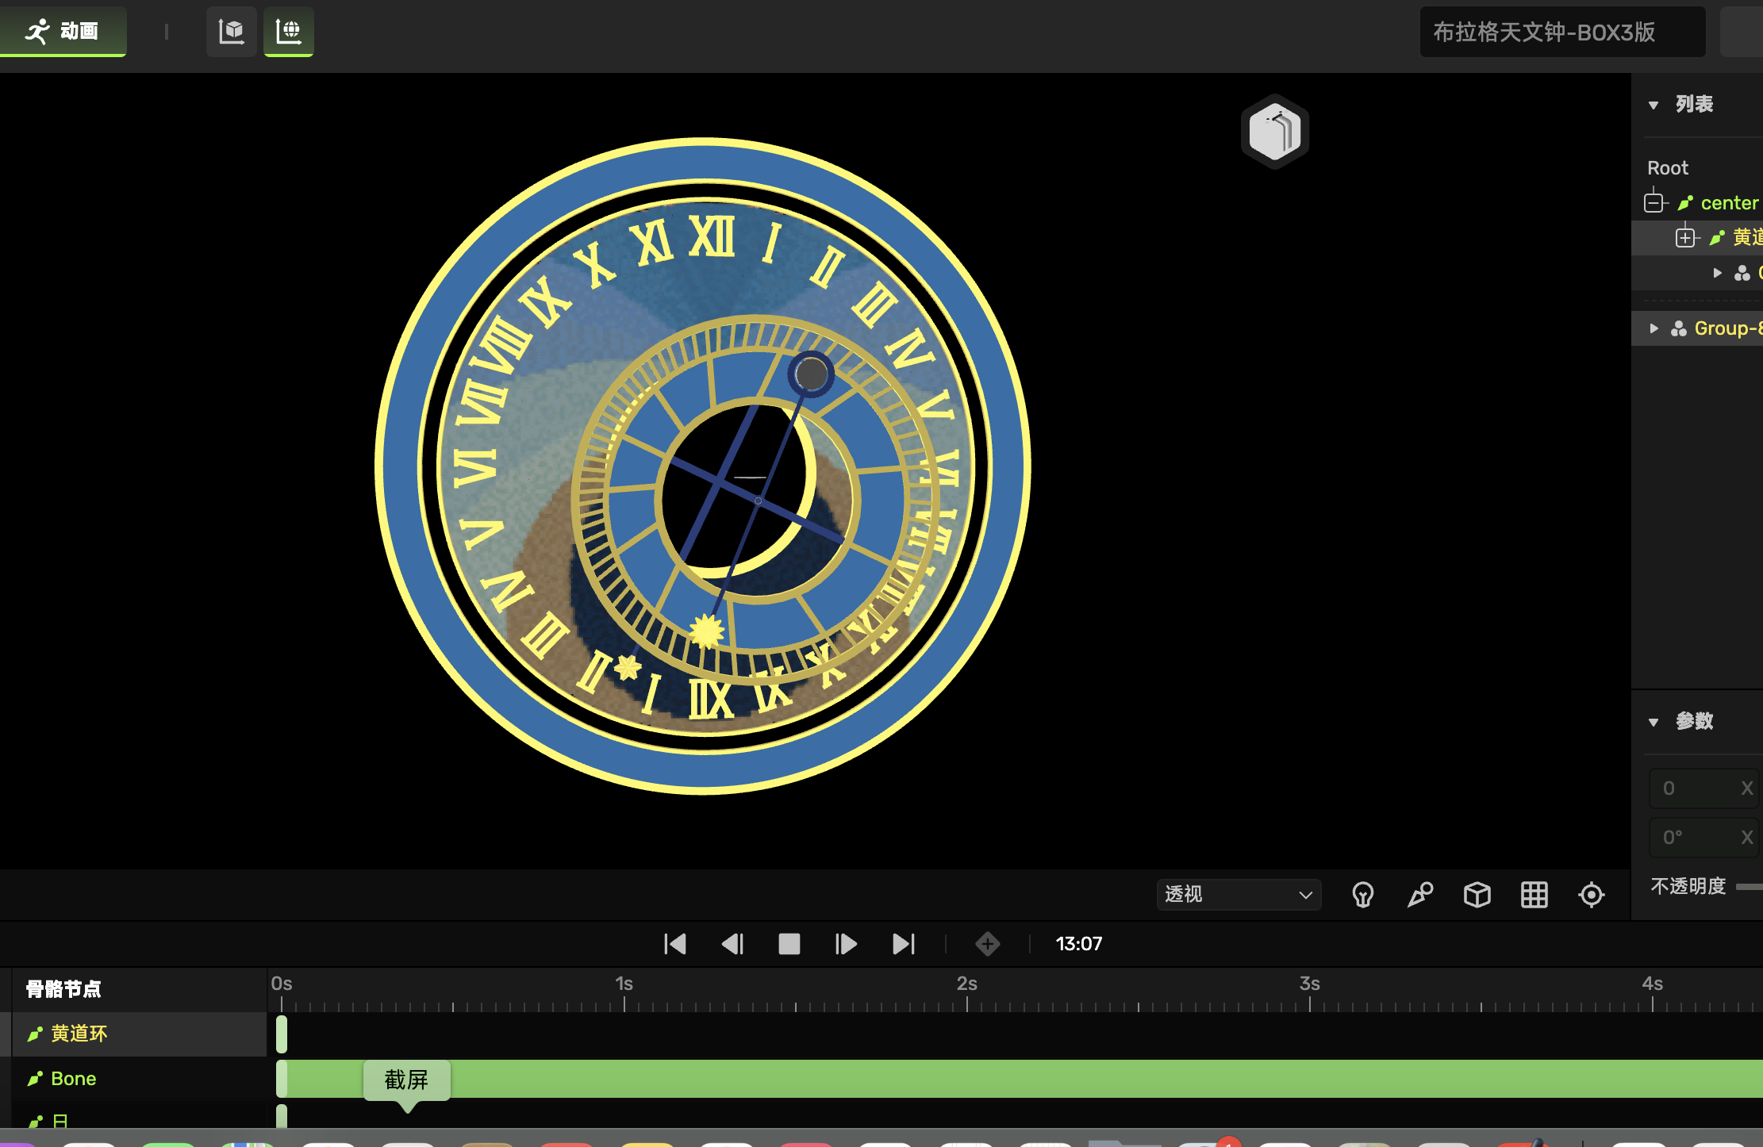Image resolution: width=1763 pixels, height=1147 pixels.
Task: Collapse the center bone node
Action: [x=1654, y=202]
